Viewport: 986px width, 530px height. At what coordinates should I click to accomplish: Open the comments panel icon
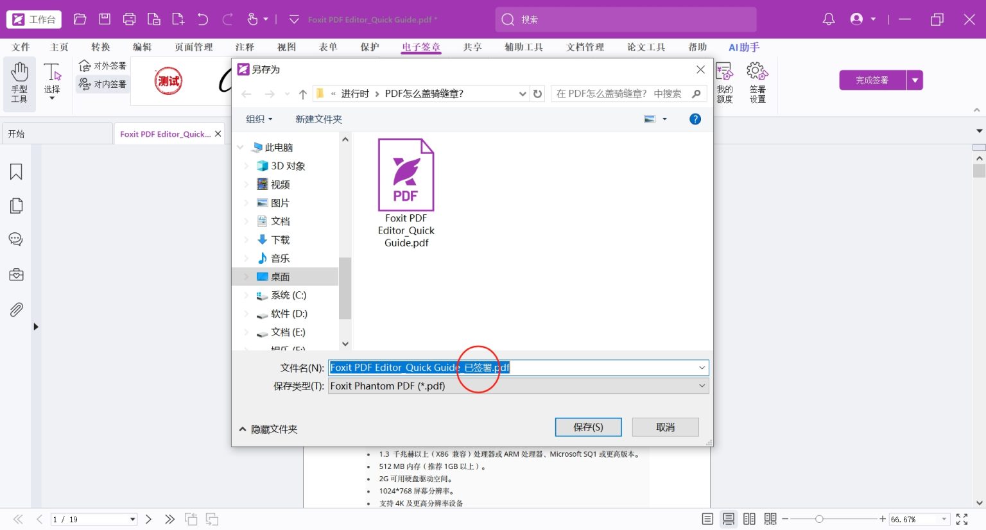click(x=16, y=239)
